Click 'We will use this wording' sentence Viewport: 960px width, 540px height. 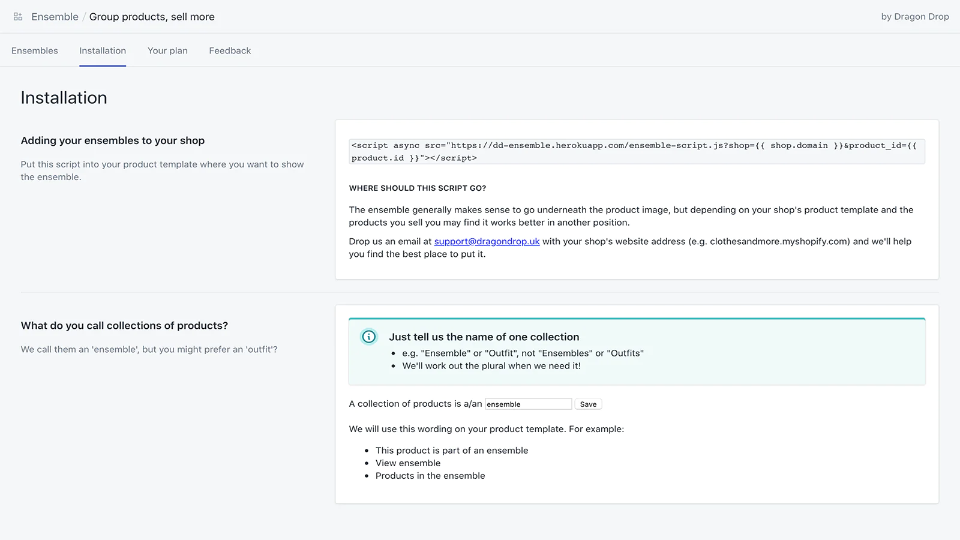click(487, 429)
